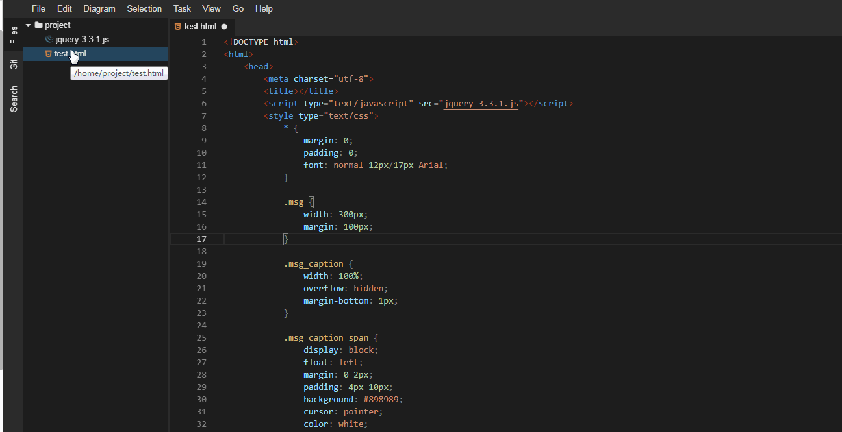
Task: Open the Selection menu
Action: [x=144, y=8]
